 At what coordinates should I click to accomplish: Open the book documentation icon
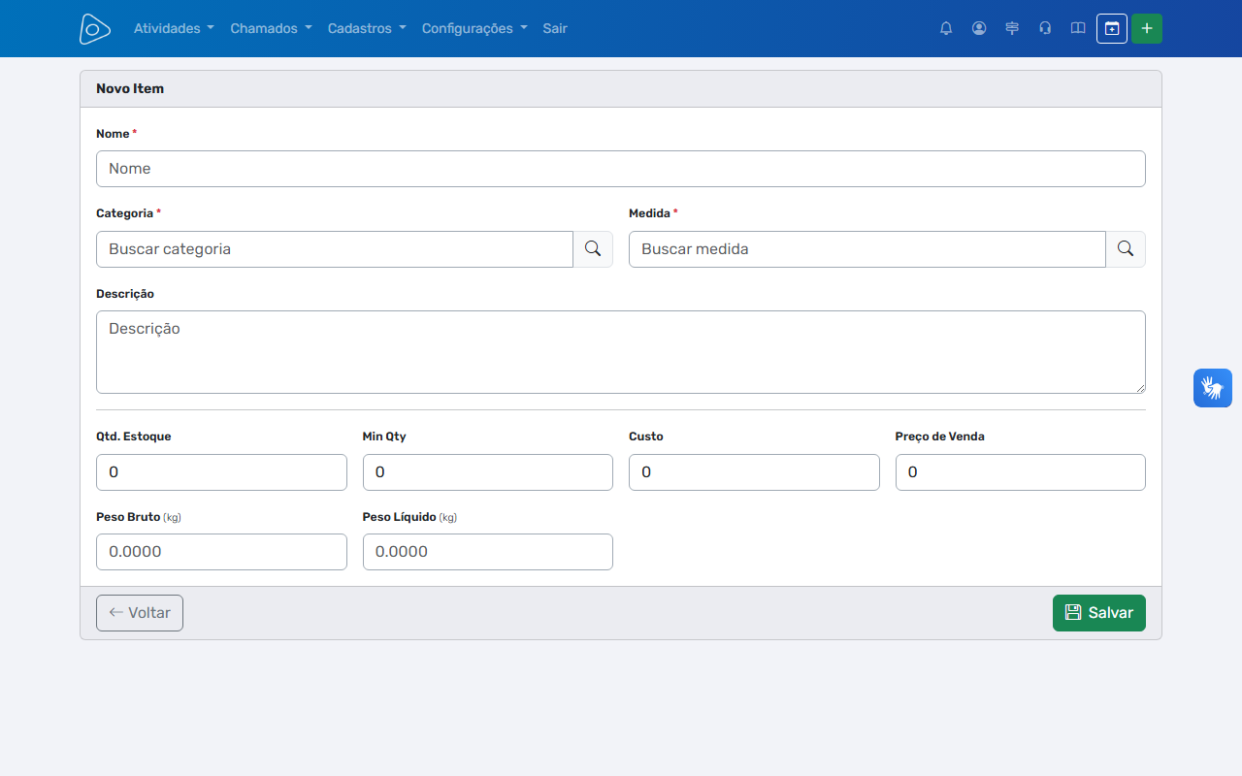coord(1078,28)
